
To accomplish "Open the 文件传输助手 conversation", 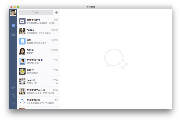I will coord(38,21).
